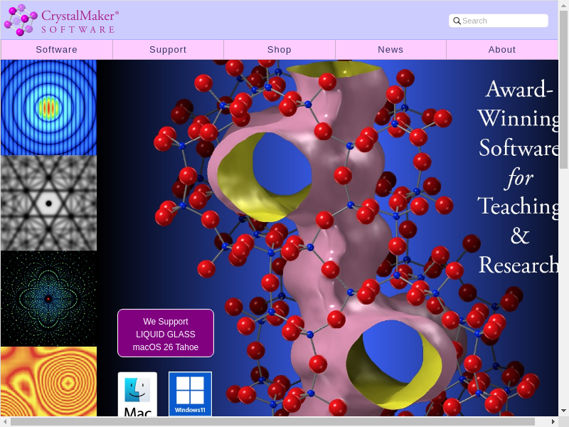Open the Software menu

click(x=57, y=50)
